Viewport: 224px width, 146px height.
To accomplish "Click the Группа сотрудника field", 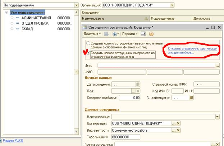I will point(163,144).
